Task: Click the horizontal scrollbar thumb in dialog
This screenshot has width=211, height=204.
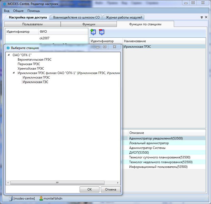Action: point(57,183)
